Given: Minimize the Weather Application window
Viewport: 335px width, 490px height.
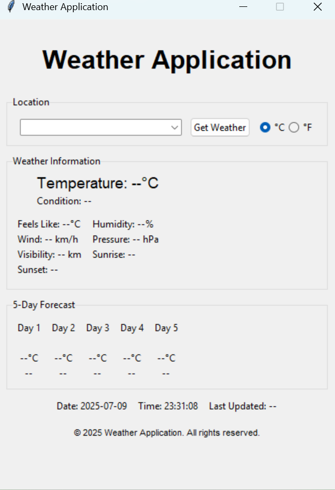Looking at the screenshot, I should coord(243,6).
